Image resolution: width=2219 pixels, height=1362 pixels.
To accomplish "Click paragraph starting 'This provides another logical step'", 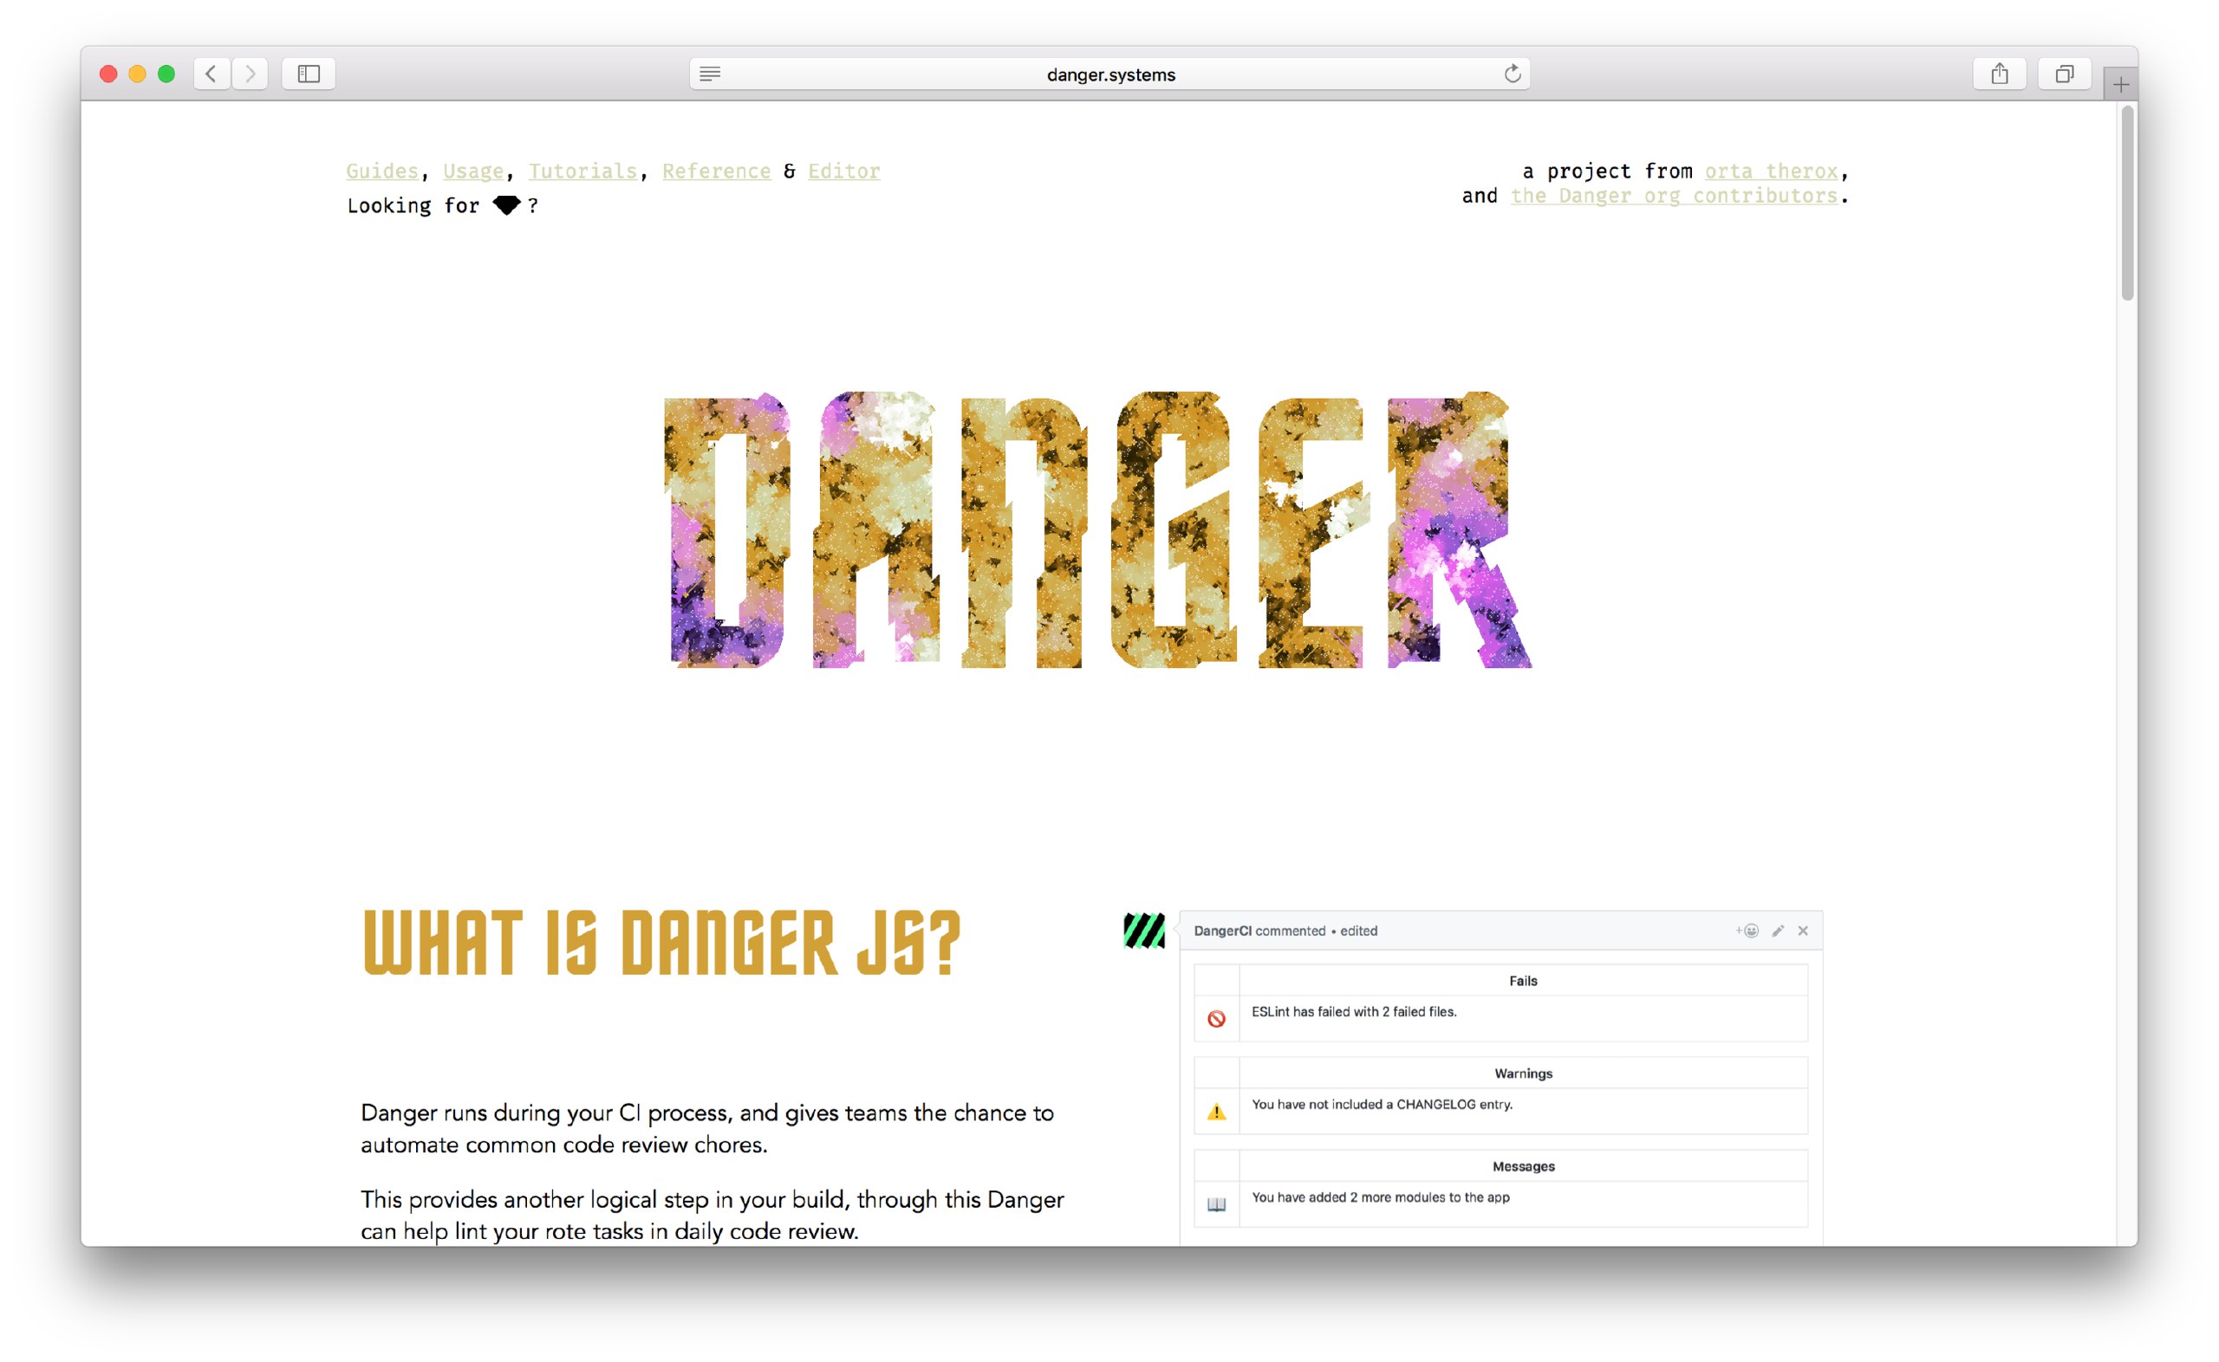I will (712, 1216).
